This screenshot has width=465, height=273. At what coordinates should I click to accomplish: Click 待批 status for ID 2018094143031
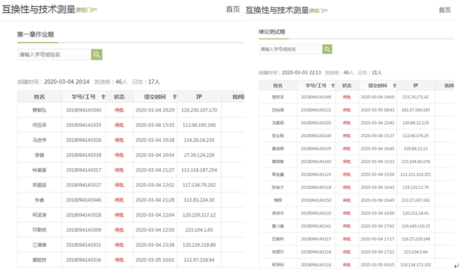[x=119, y=245]
